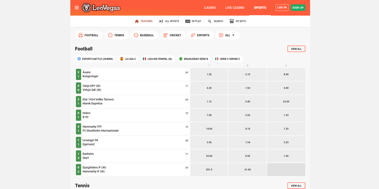Click the Esports Battle globe icon

click(79, 59)
